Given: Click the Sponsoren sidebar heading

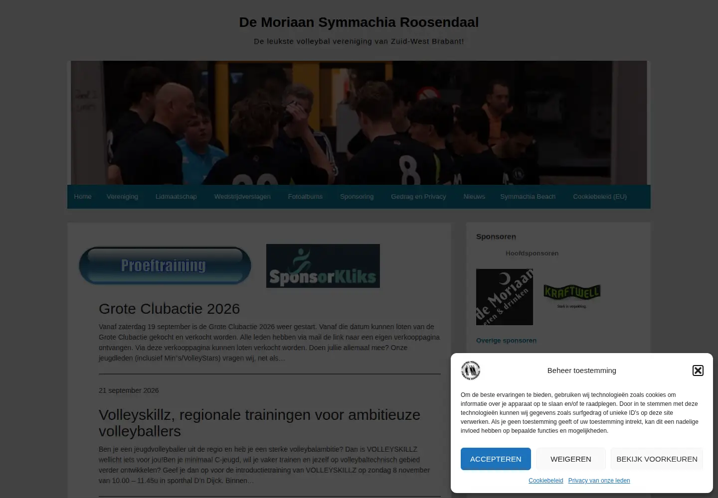Looking at the screenshot, I should pos(496,237).
